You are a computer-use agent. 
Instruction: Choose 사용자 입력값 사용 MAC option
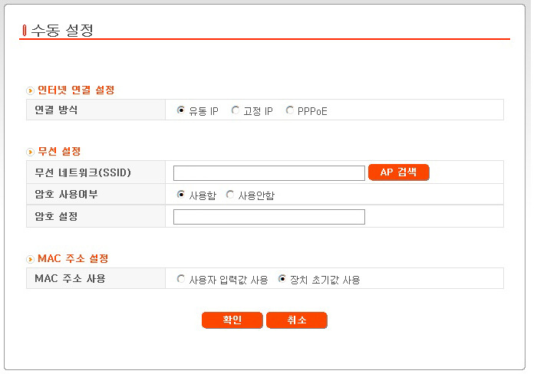click(180, 279)
